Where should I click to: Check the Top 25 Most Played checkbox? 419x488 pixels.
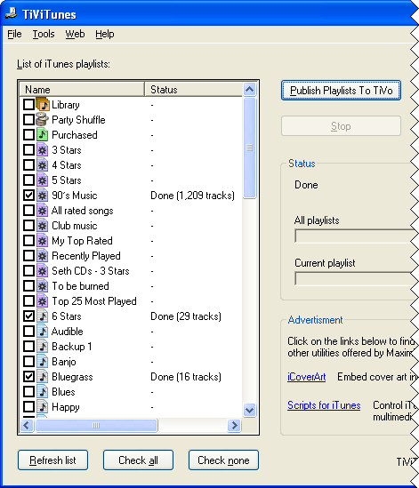29,301
